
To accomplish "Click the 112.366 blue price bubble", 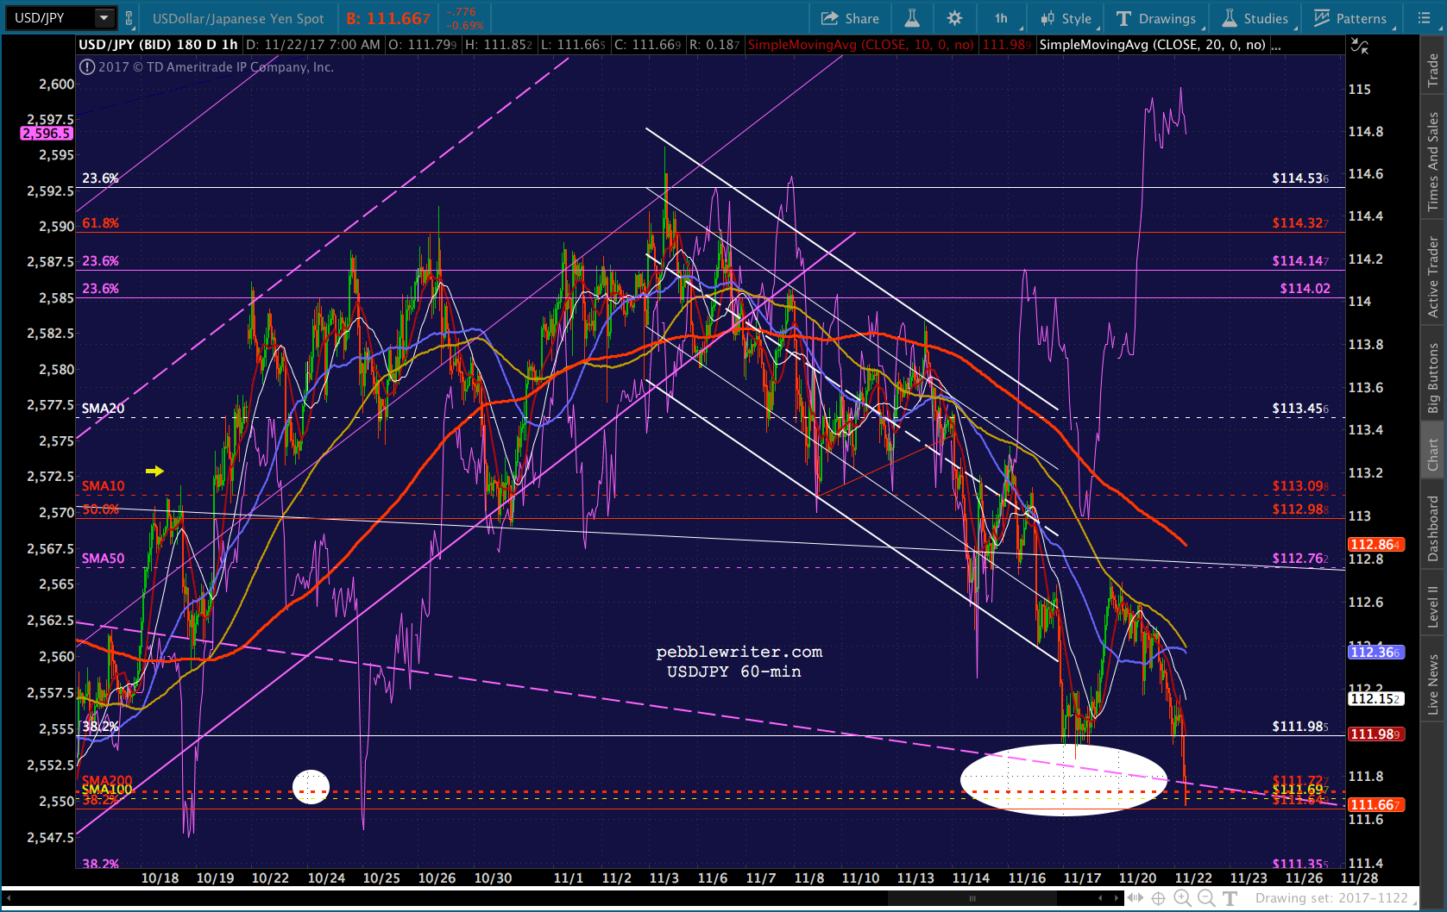I will coord(1376,653).
